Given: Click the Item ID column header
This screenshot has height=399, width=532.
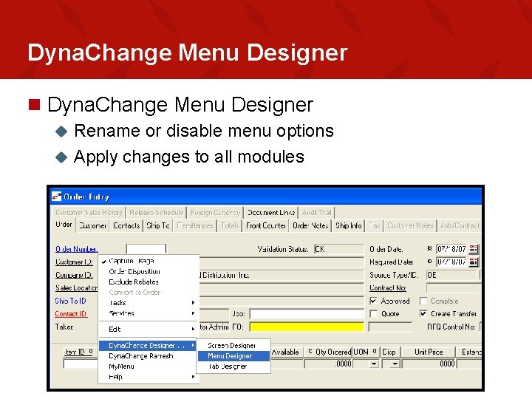Looking at the screenshot, I should click(x=80, y=352).
